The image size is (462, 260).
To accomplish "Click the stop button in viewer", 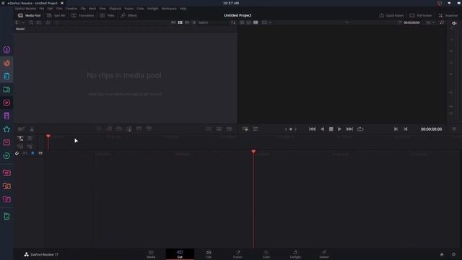I will click(x=331, y=129).
